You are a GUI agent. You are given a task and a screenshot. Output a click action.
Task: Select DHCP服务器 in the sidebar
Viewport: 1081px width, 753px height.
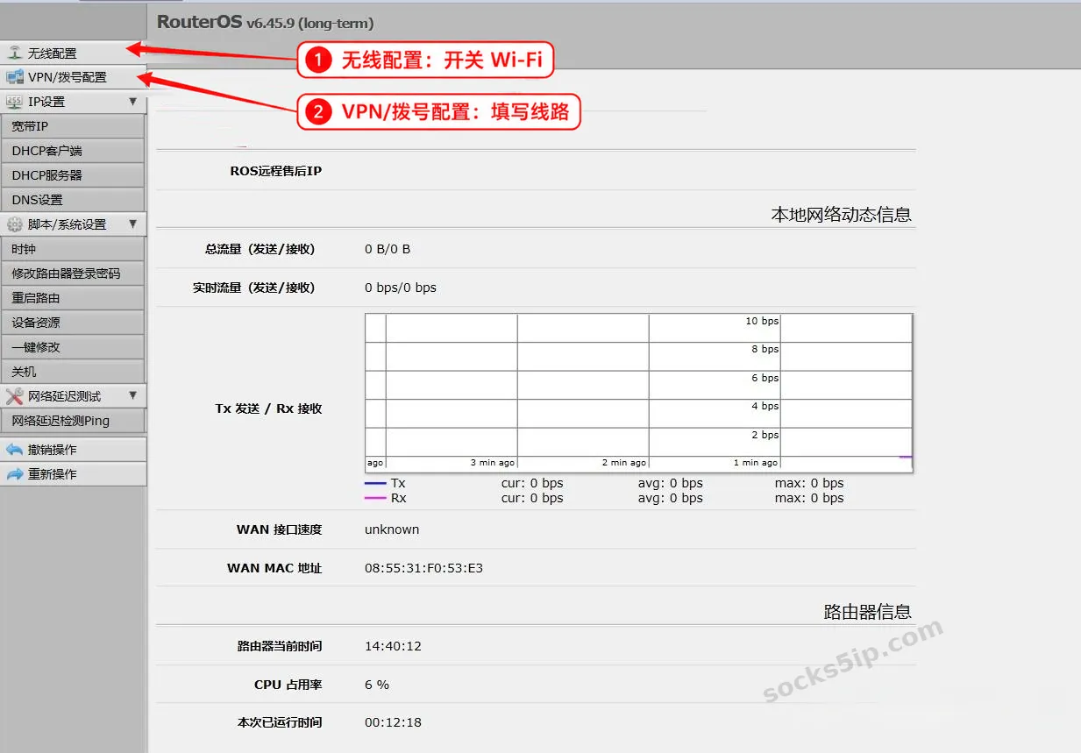[73, 175]
